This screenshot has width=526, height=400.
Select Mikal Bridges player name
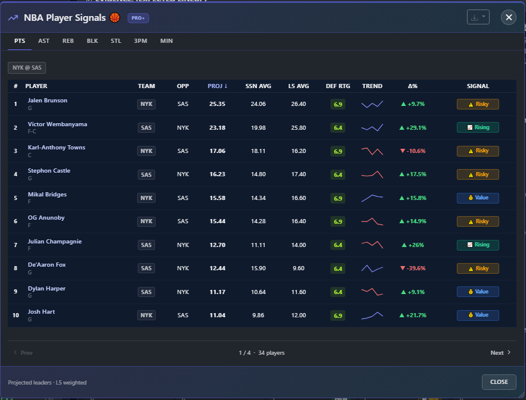click(x=47, y=195)
